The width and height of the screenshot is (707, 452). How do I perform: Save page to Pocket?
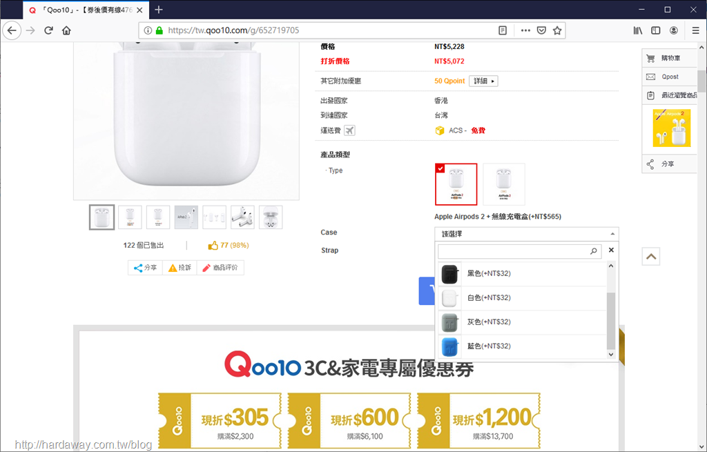coord(541,30)
